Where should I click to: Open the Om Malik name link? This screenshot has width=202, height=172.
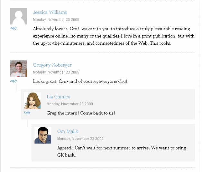click(x=68, y=131)
